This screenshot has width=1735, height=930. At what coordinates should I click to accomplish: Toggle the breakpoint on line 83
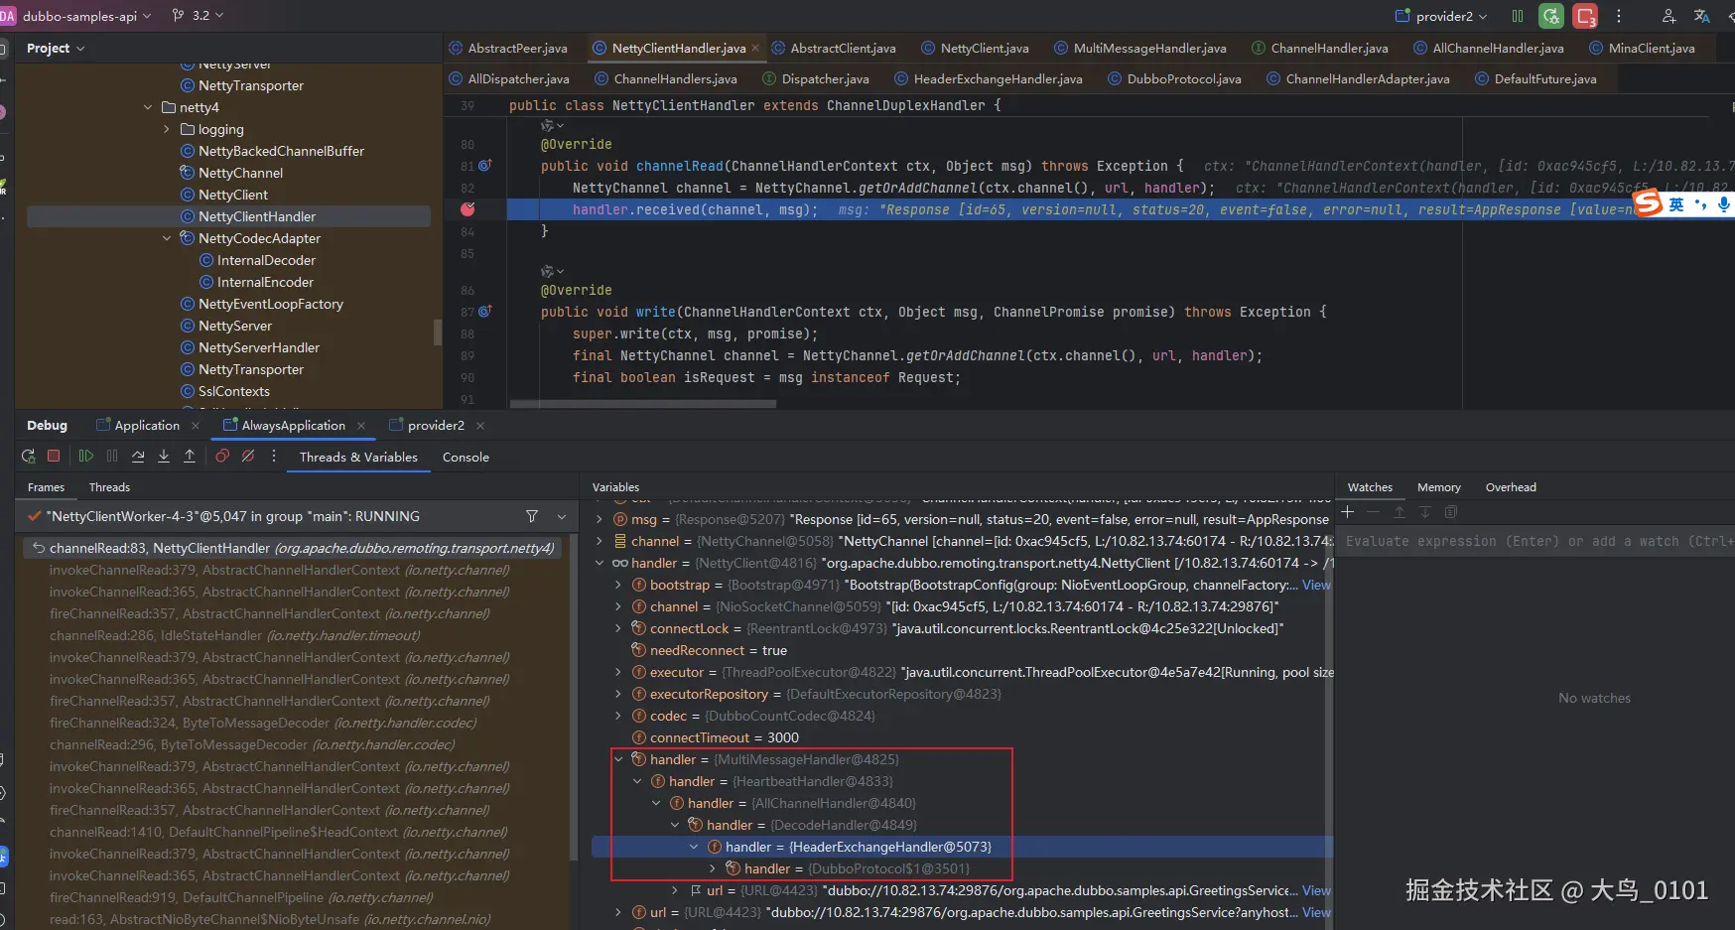pyautogui.click(x=467, y=209)
